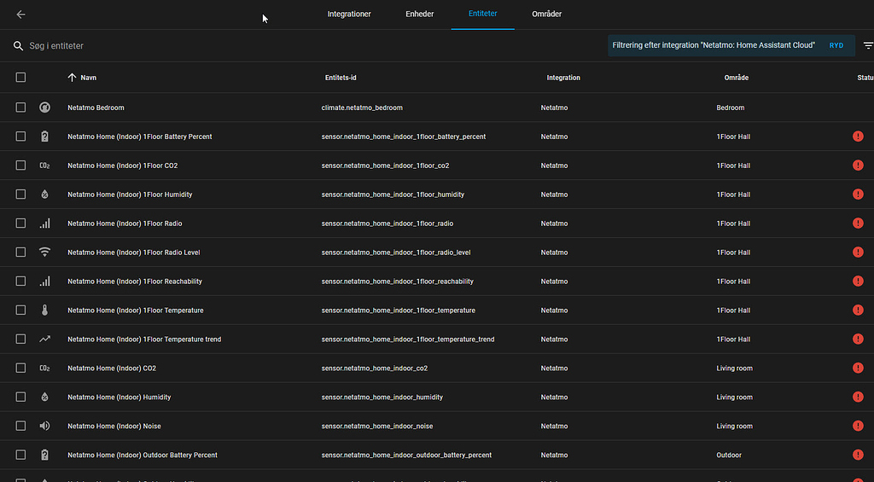Open the Enheder tab

419,15
